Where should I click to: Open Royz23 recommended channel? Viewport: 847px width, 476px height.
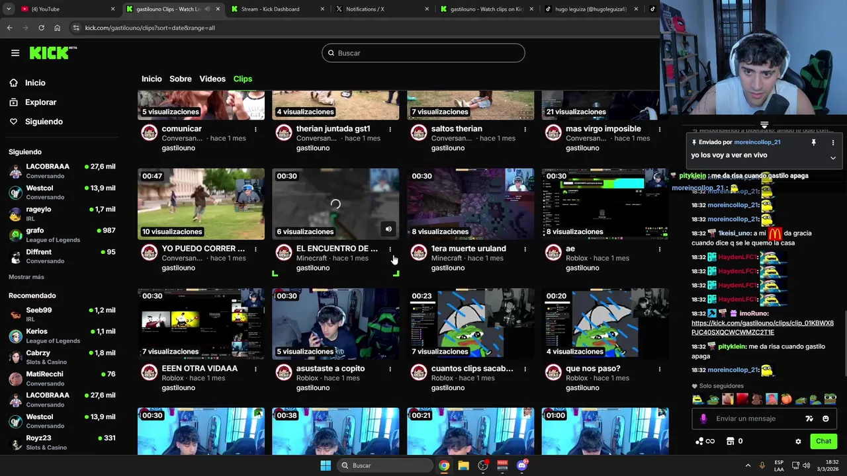pyautogui.click(x=62, y=442)
